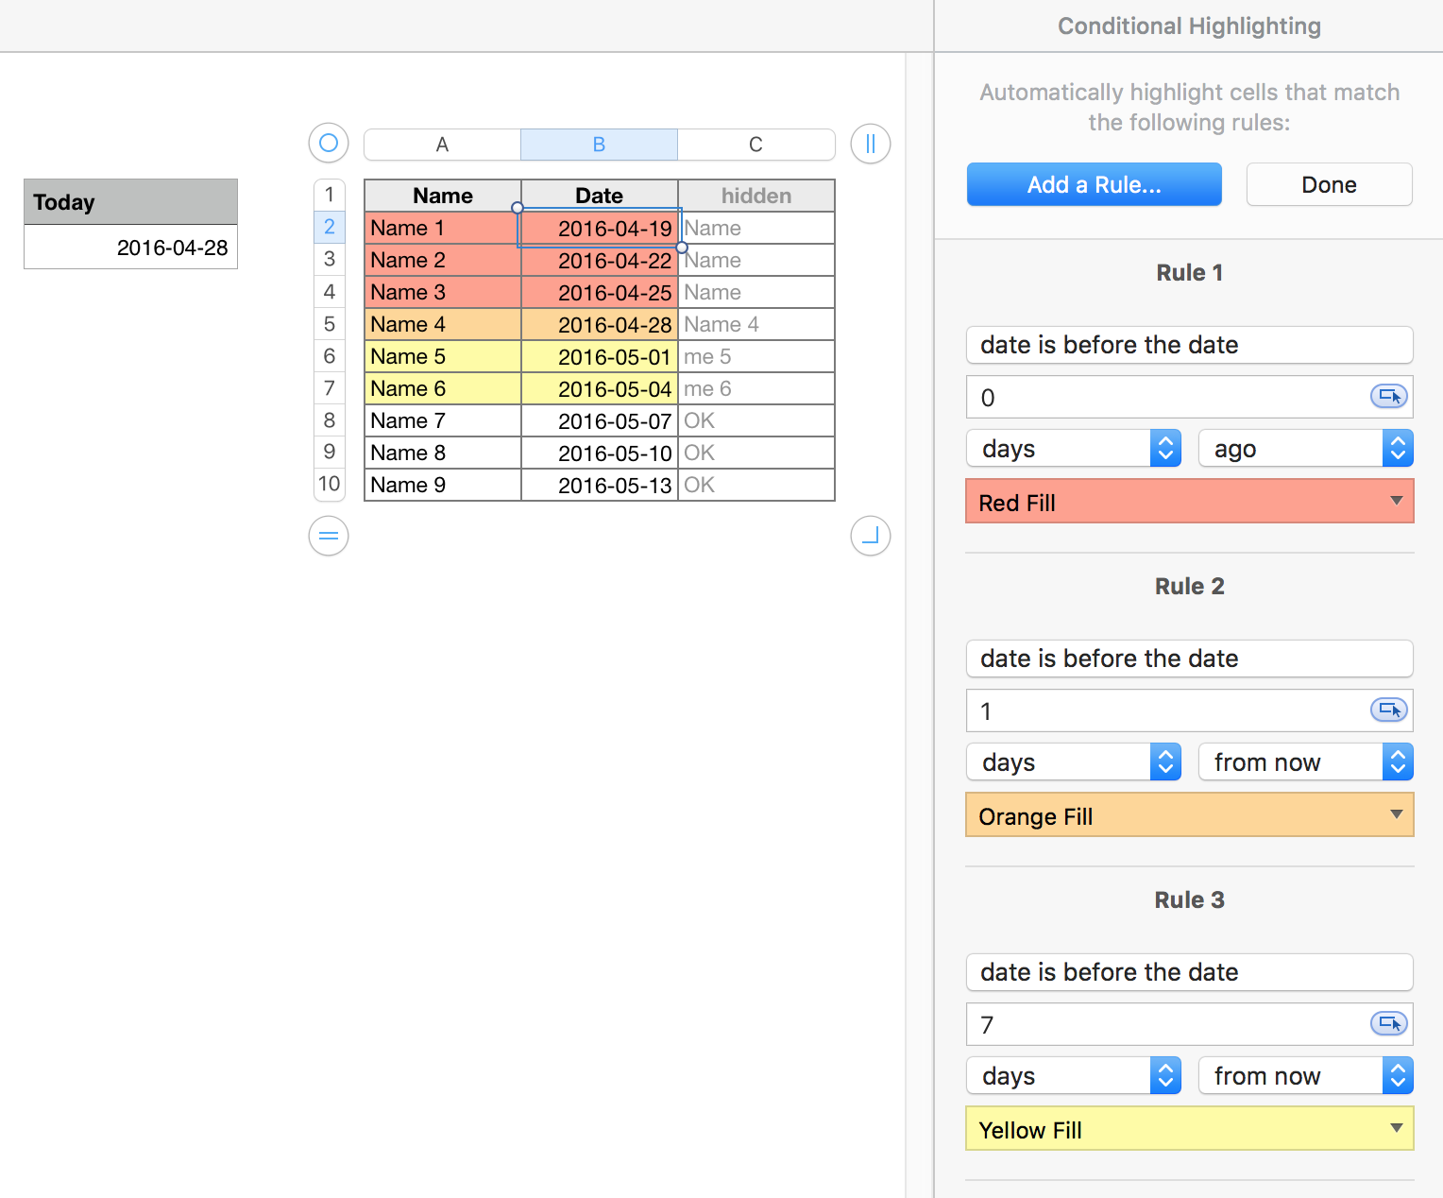Select hidden column cell 'OK' in row 8
The height and width of the screenshot is (1198, 1443).
click(x=756, y=420)
